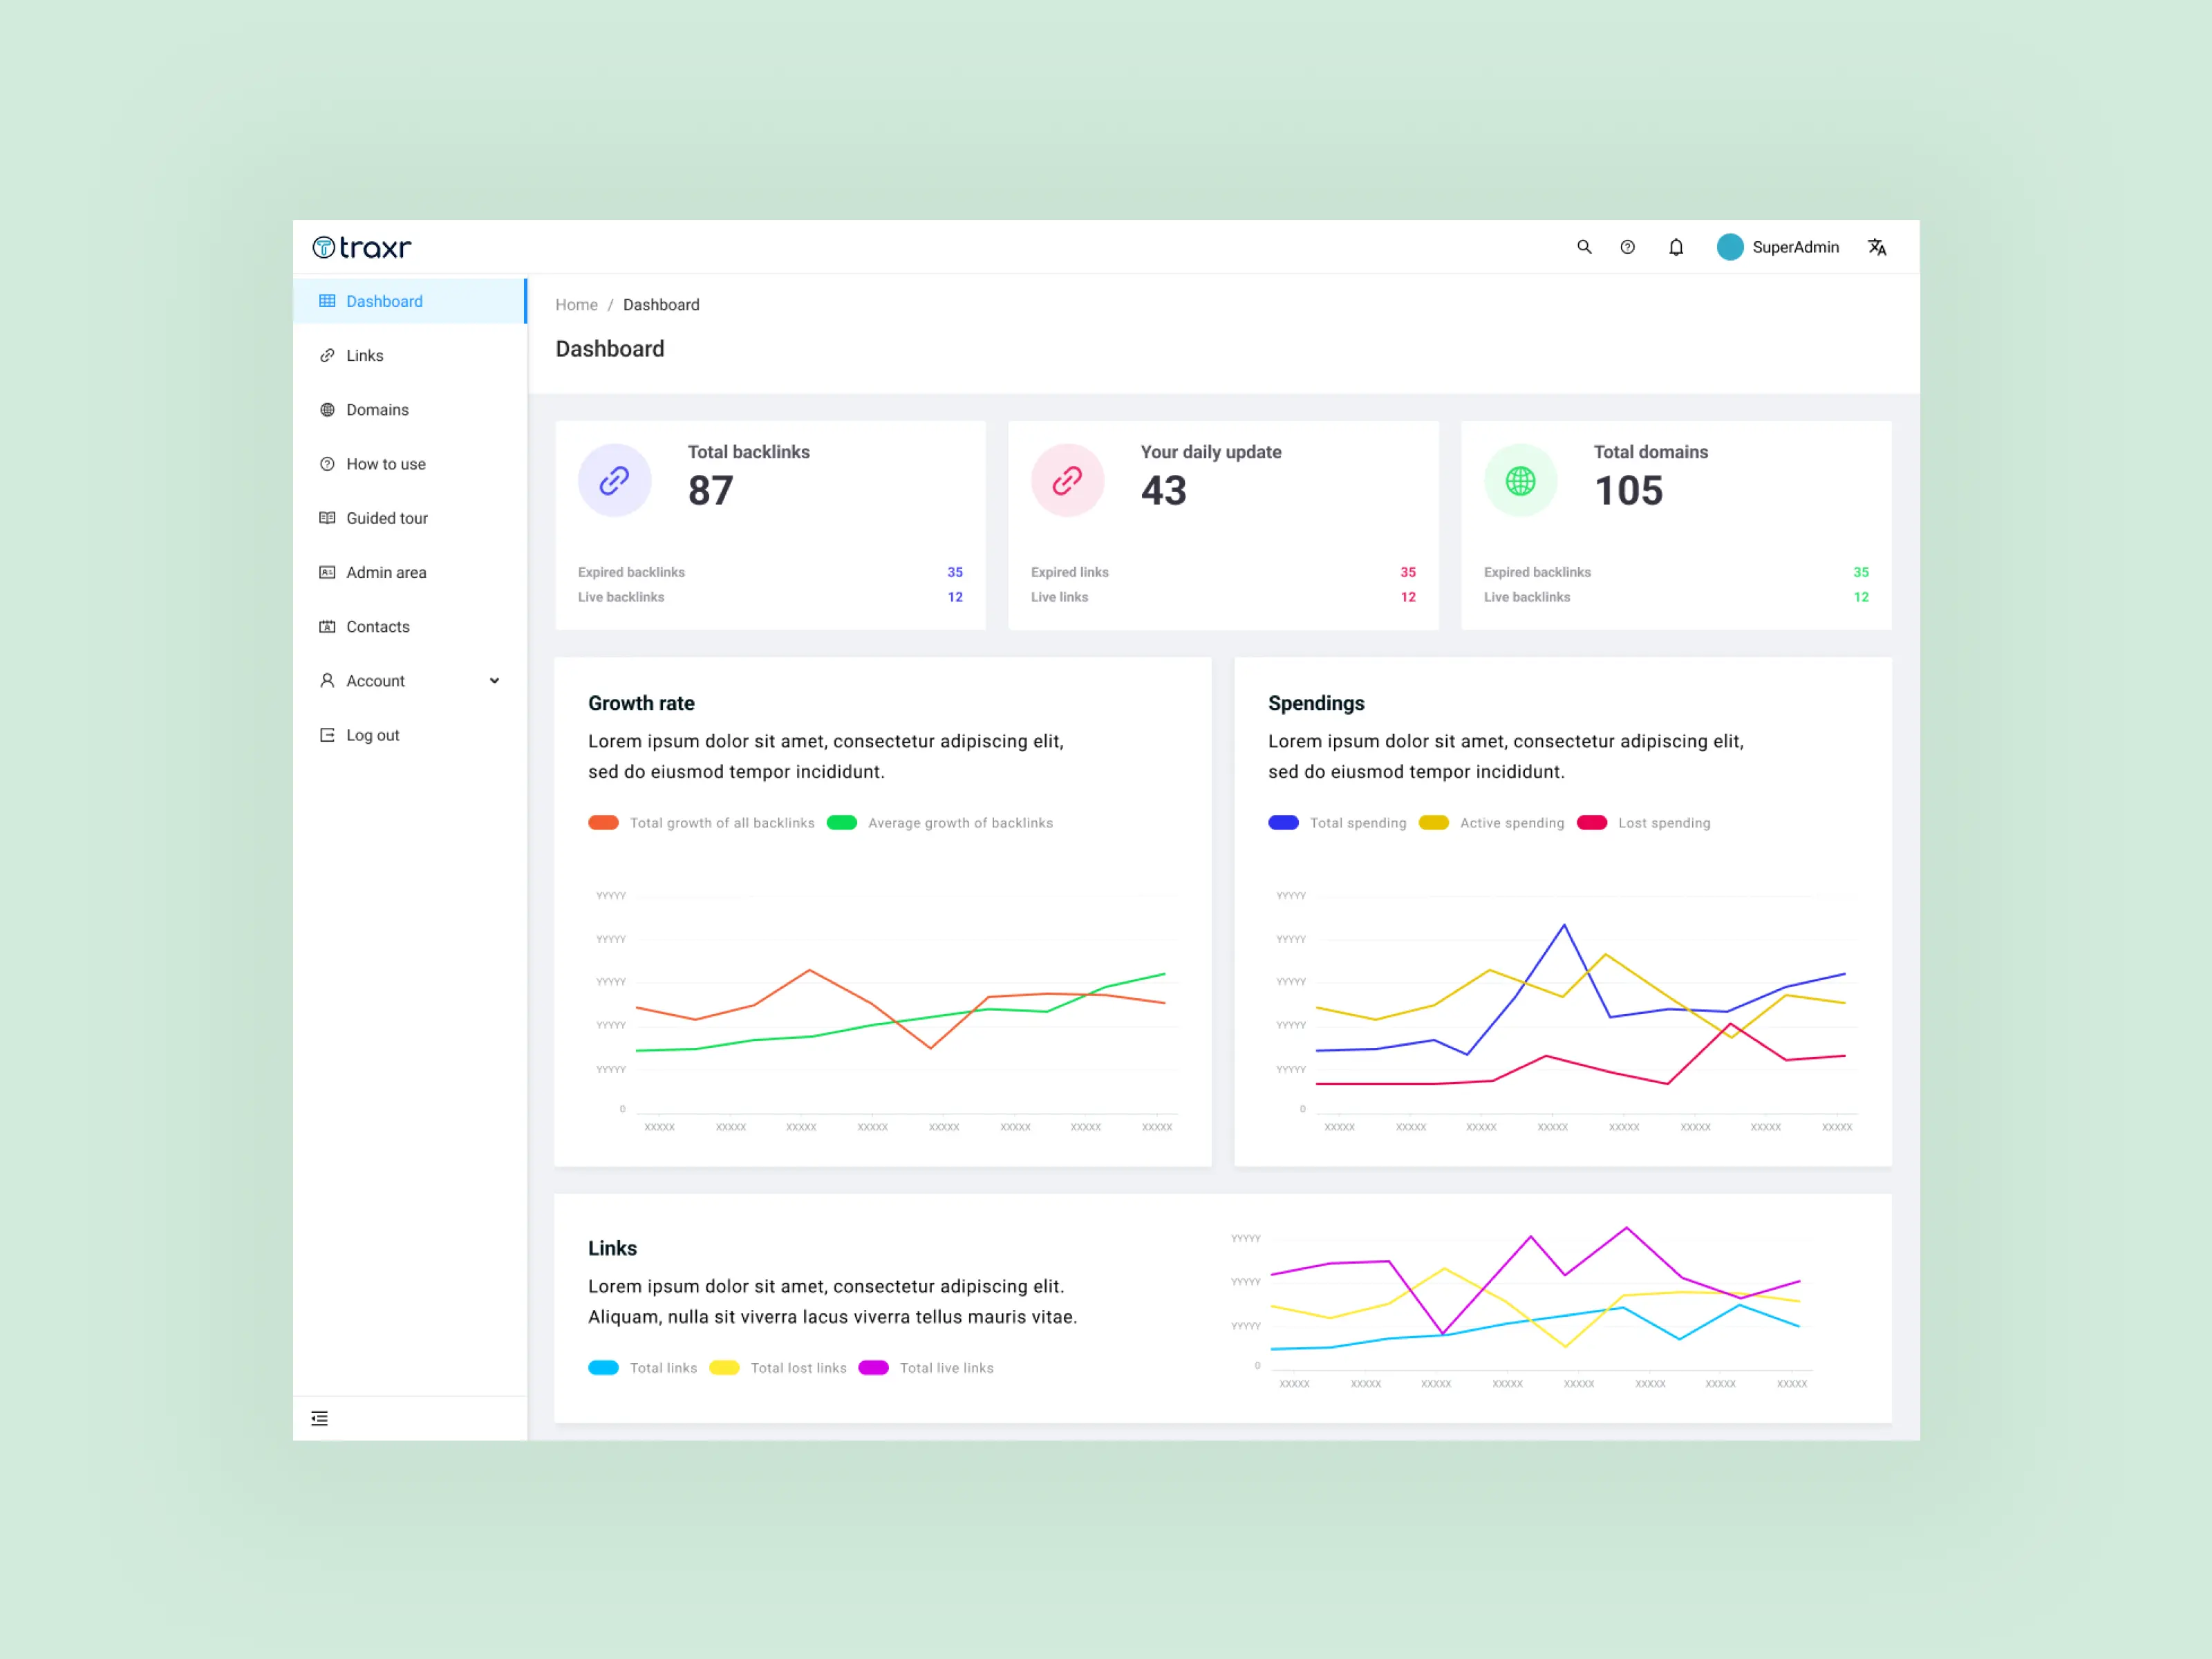Toggle the Total lost links legend
Viewport: 2212px width, 1659px height.
click(x=777, y=1368)
